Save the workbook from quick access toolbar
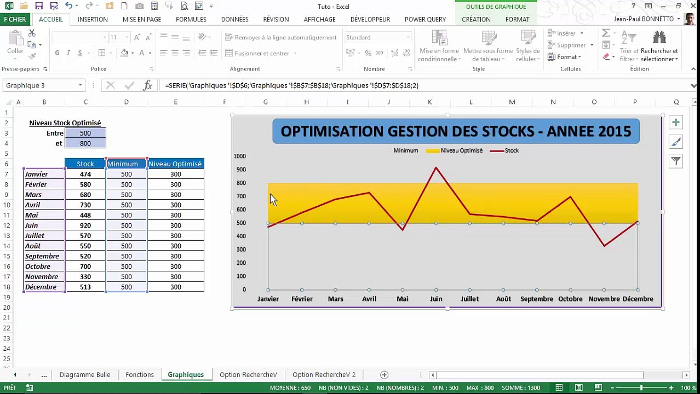Screen dimensions: 700x394 coord(38,7)
